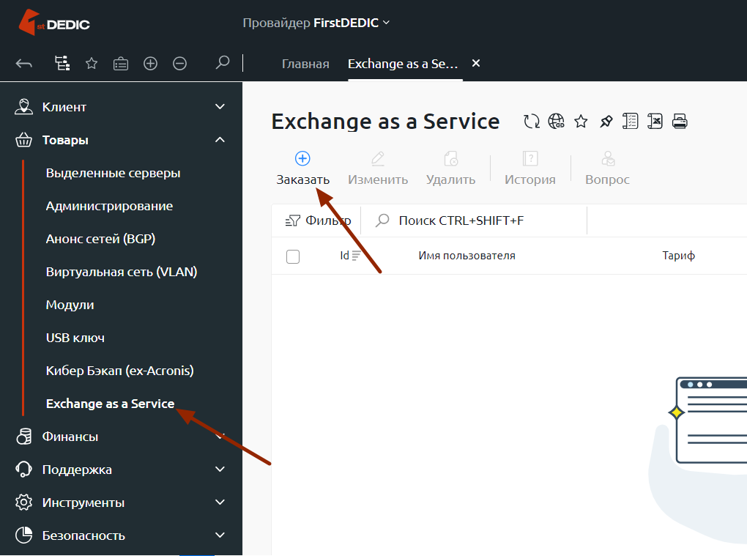Open Кибер Бэкап (ex-Acronis) menu item

pos(119,371)
